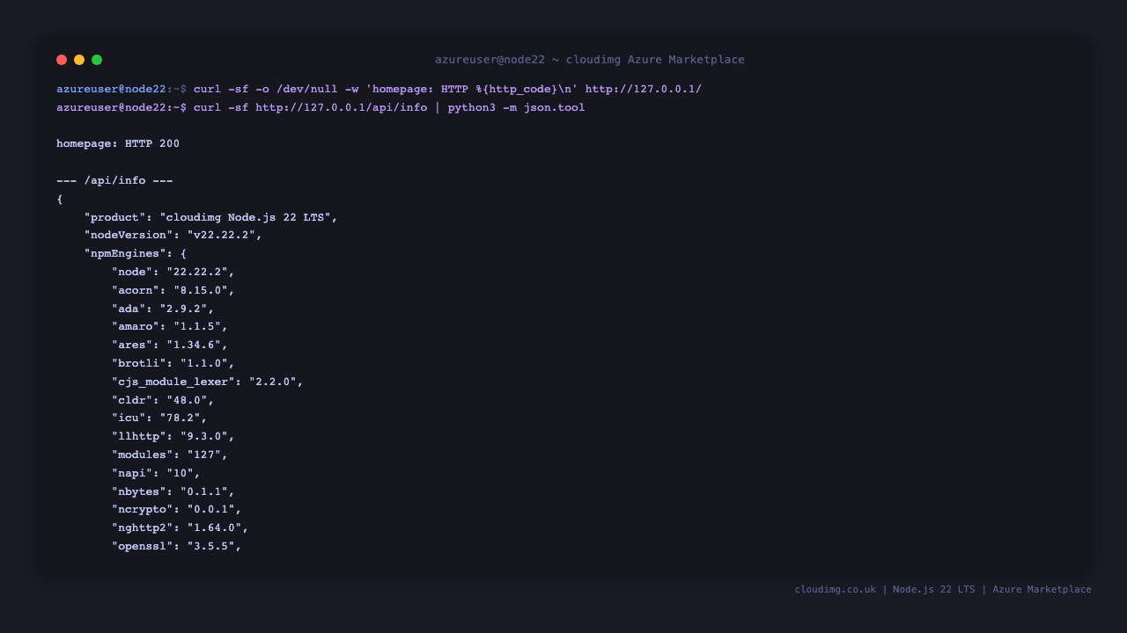
Task: Click the "cldr": "48.0" entry
Action: 163,400
